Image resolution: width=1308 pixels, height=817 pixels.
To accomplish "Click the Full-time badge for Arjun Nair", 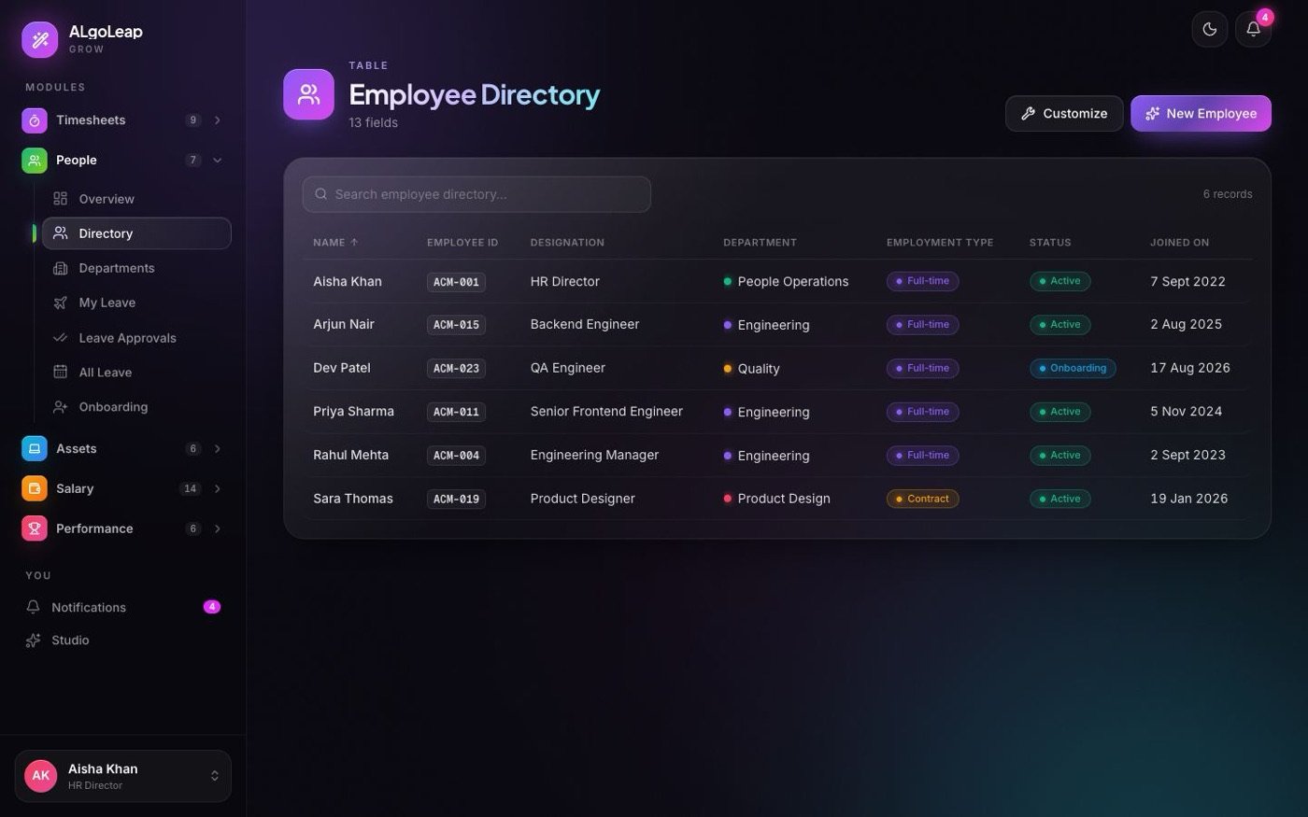I will 922,325.
